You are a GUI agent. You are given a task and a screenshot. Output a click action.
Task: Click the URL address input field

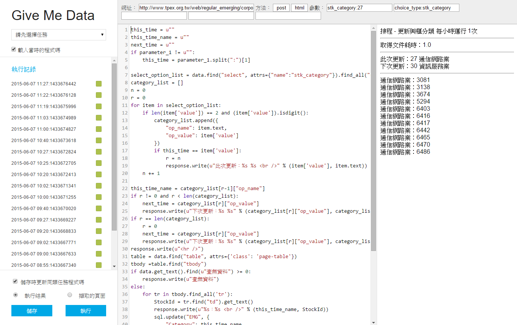coord(196,8)
